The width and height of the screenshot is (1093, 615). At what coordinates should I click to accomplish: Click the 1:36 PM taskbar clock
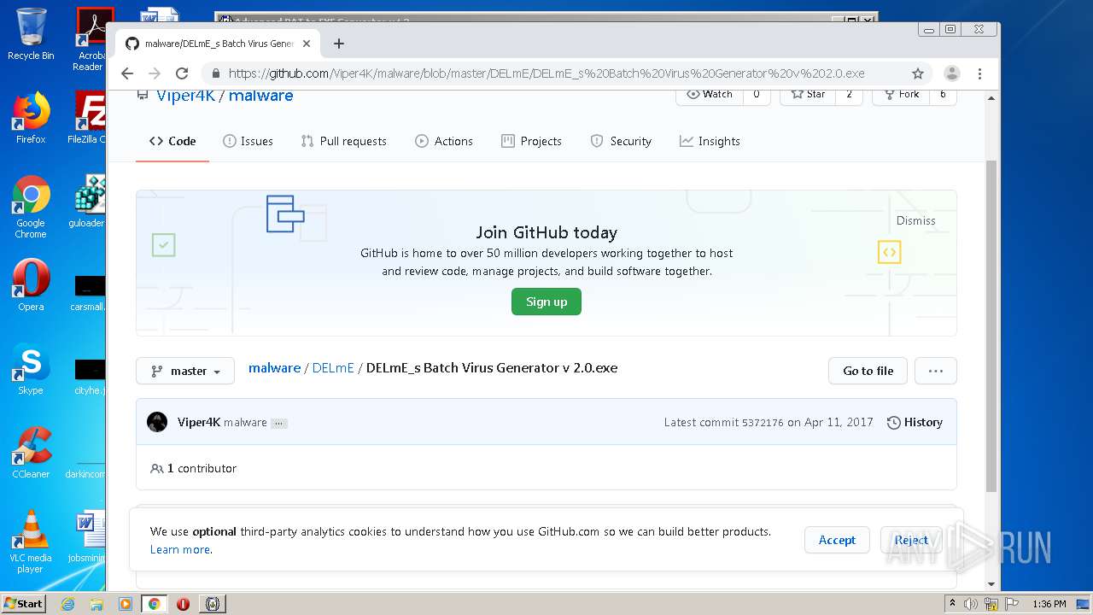1049,604
